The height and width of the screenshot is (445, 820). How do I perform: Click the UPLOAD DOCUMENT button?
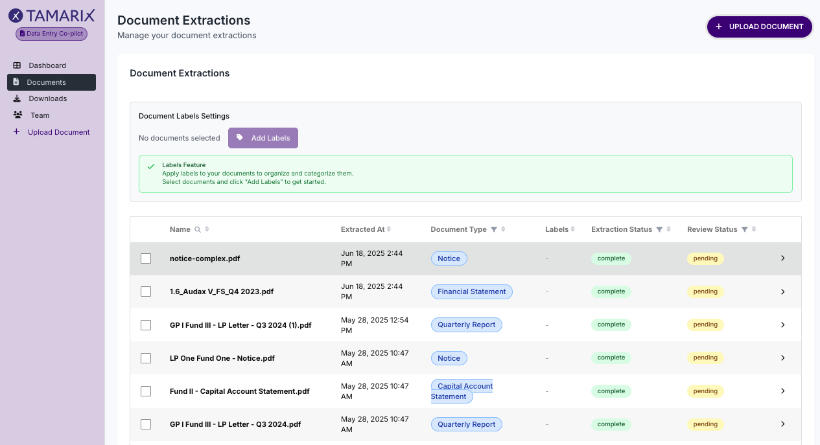pyautogui.click(x=760, y=27)
